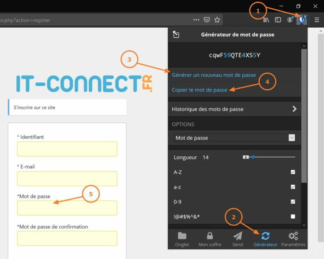The height and width of the screenshot is (259, 324).
Task: Uncheck the a-z lowercase checkbox
Action: (293, 187)
